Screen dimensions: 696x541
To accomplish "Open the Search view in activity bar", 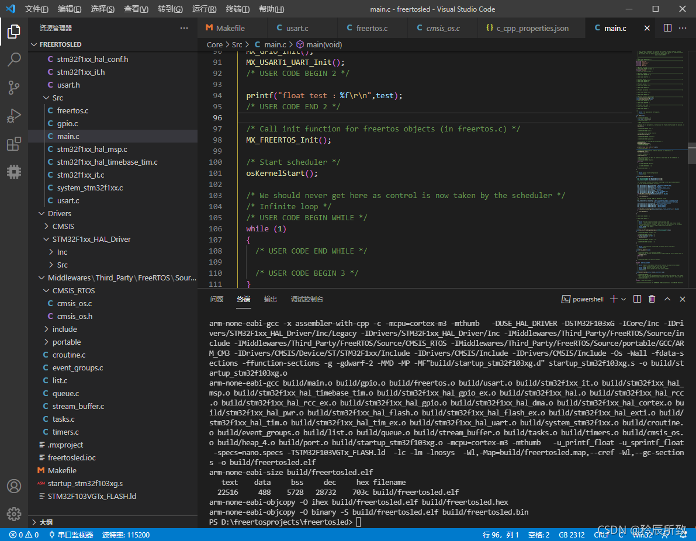I will pyautogui.click(x=14, y=59).
